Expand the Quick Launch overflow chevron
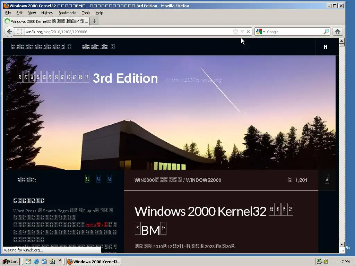 point(60,260)
